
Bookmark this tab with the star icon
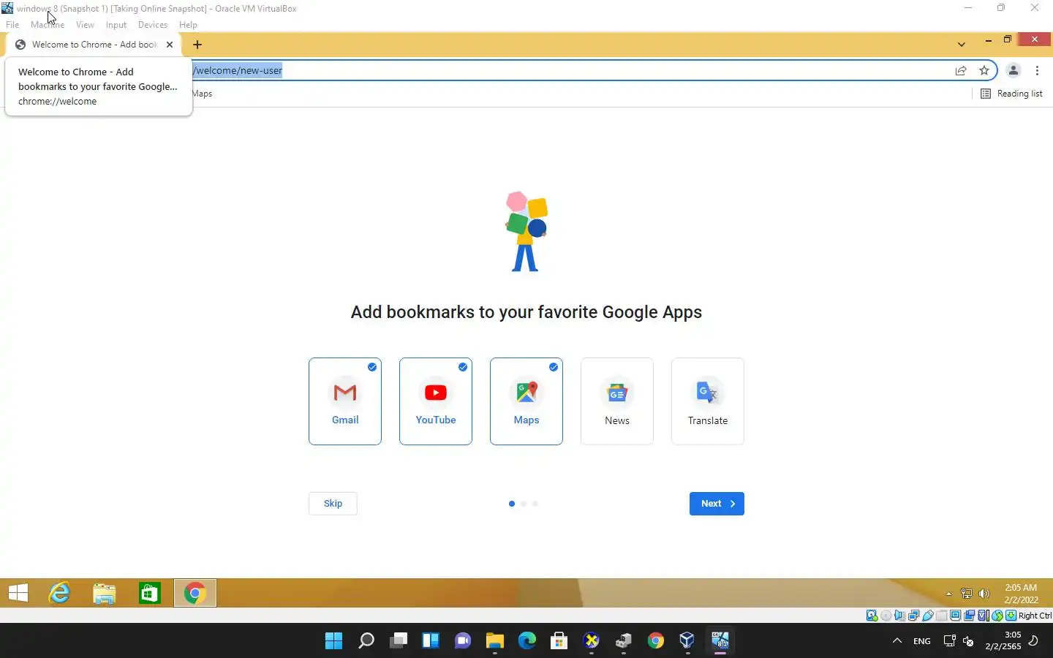click(984, 71)
